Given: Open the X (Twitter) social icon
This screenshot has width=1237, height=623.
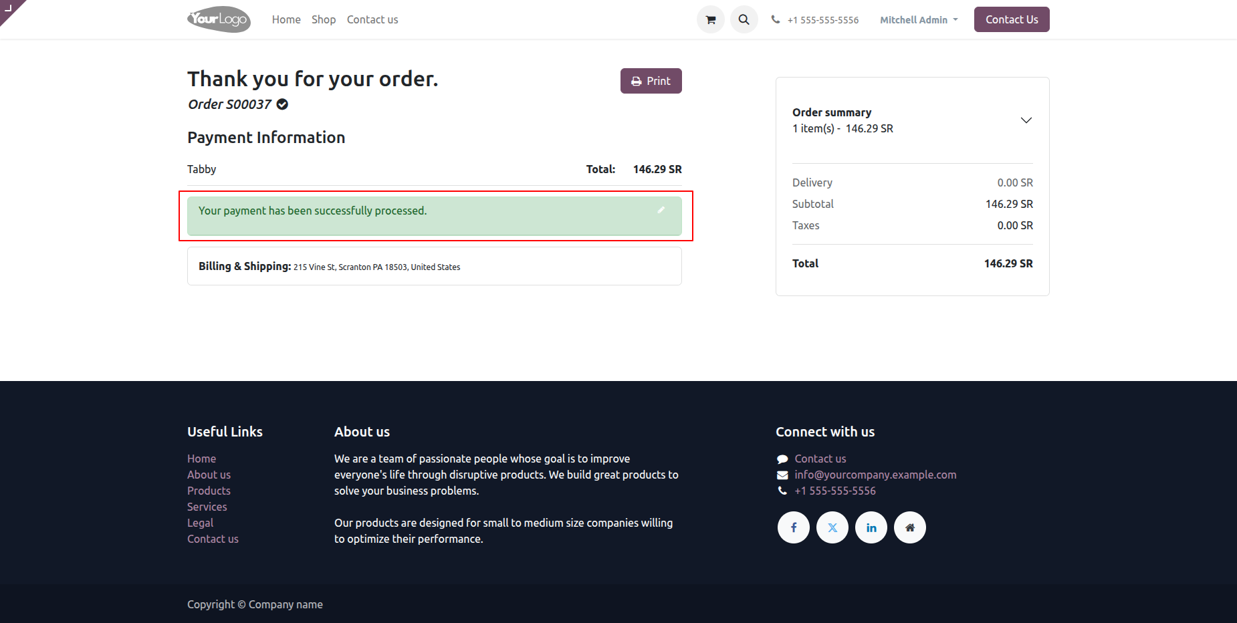Looking at the screenshot, I should [832, 527].
